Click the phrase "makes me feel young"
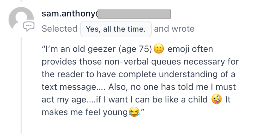 85,113
